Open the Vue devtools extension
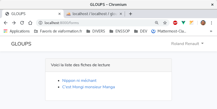This screenshot has height=109, width=217. click(x=183, y=23)
